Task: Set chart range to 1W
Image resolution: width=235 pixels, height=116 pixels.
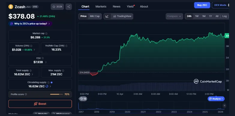Action: [197, 16]
